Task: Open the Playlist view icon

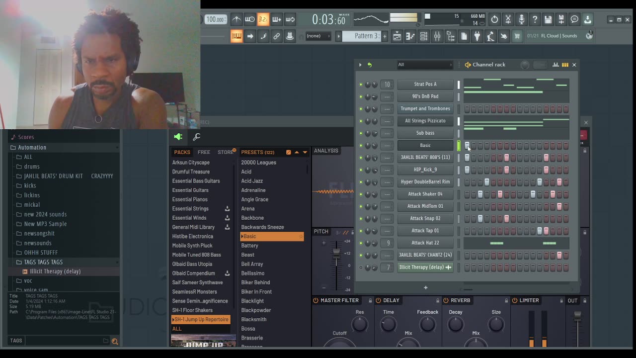Action: tap(397, 36)
